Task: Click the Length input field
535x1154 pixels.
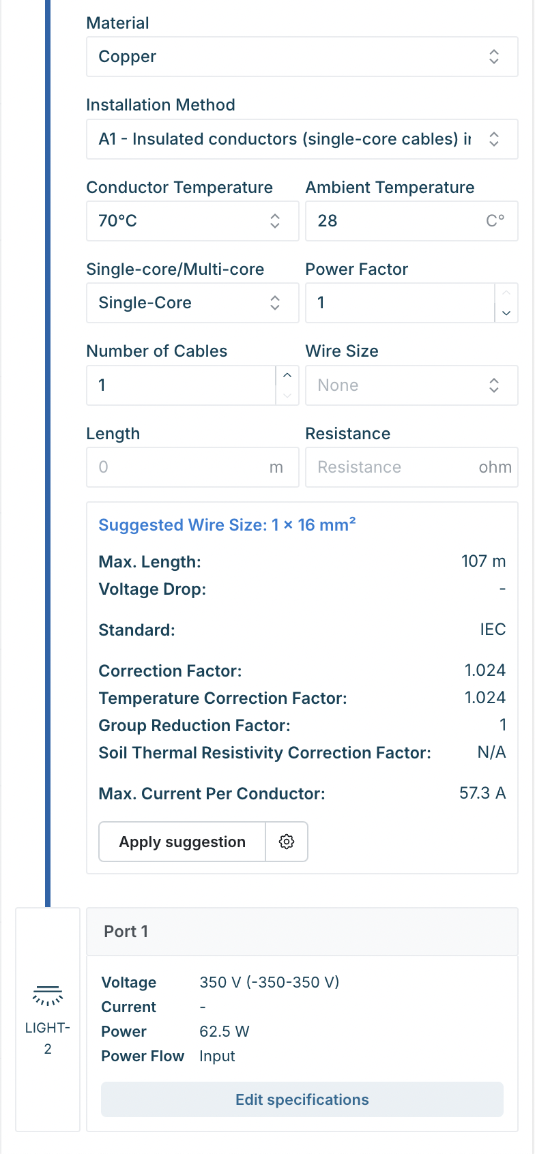Action: [181, 467]
